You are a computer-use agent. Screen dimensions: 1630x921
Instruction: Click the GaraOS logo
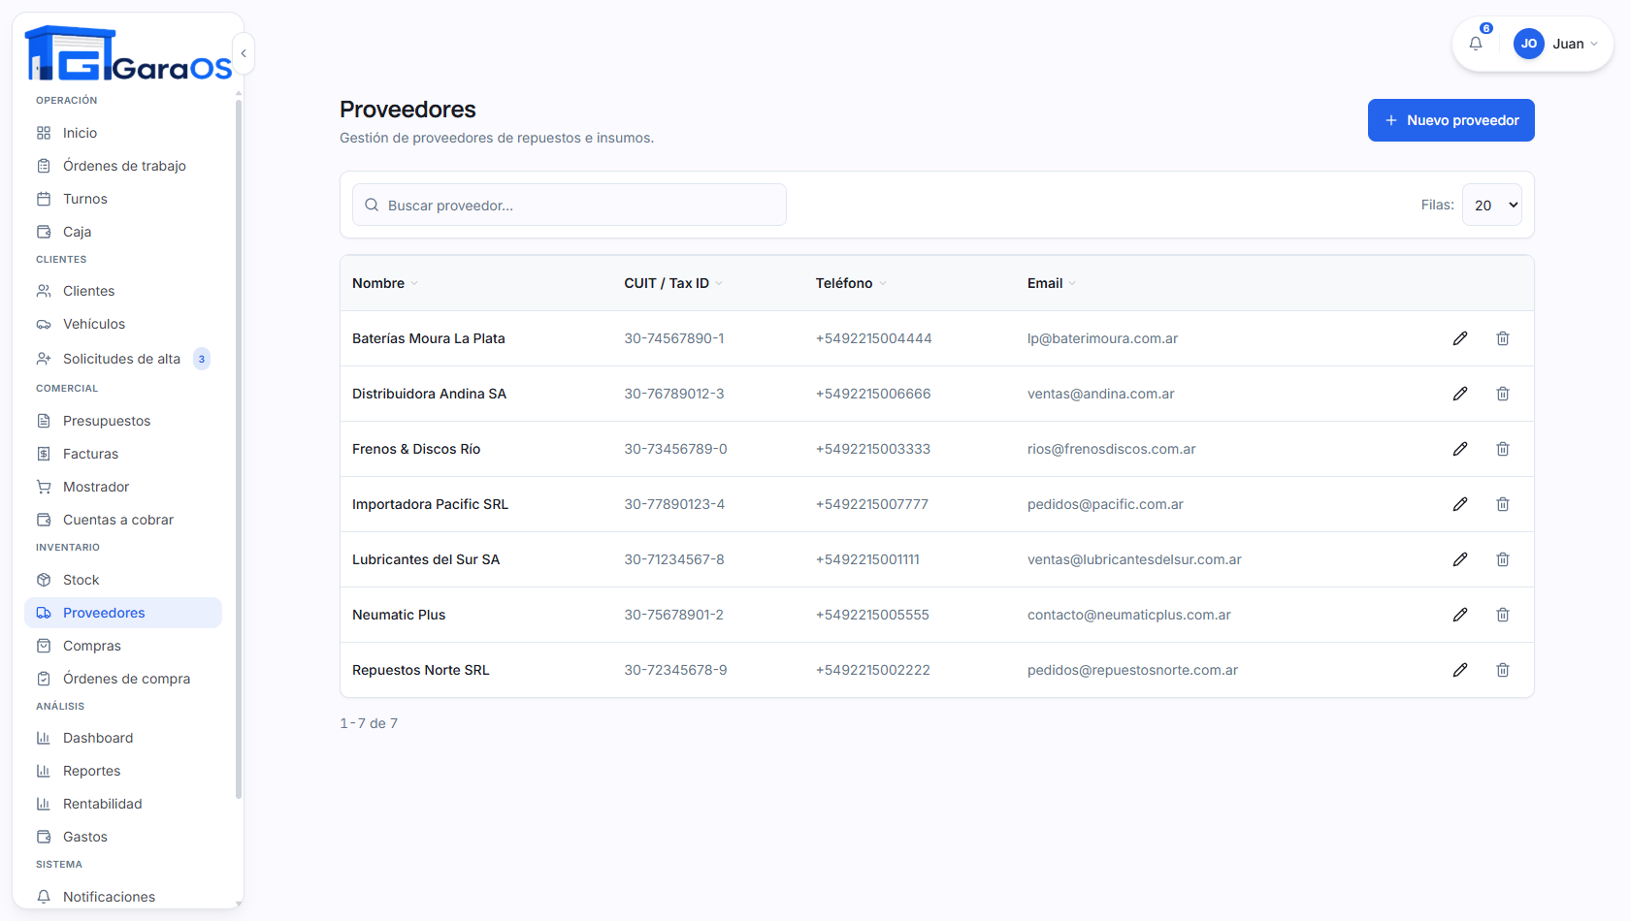click(128, 53)
